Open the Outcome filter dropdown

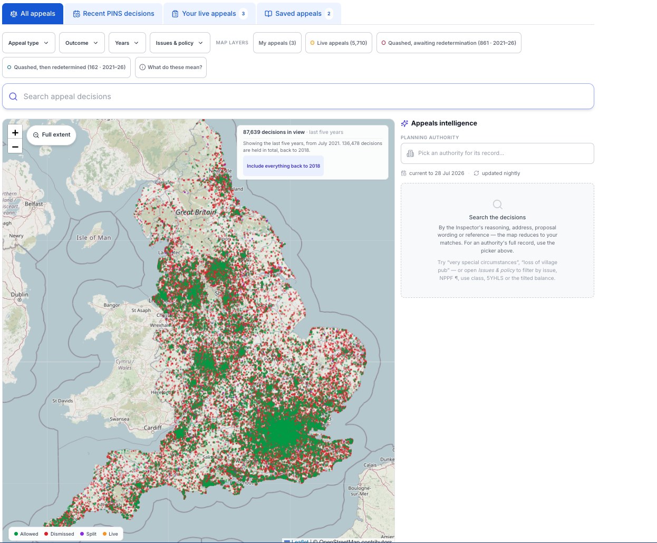(82, 43)
